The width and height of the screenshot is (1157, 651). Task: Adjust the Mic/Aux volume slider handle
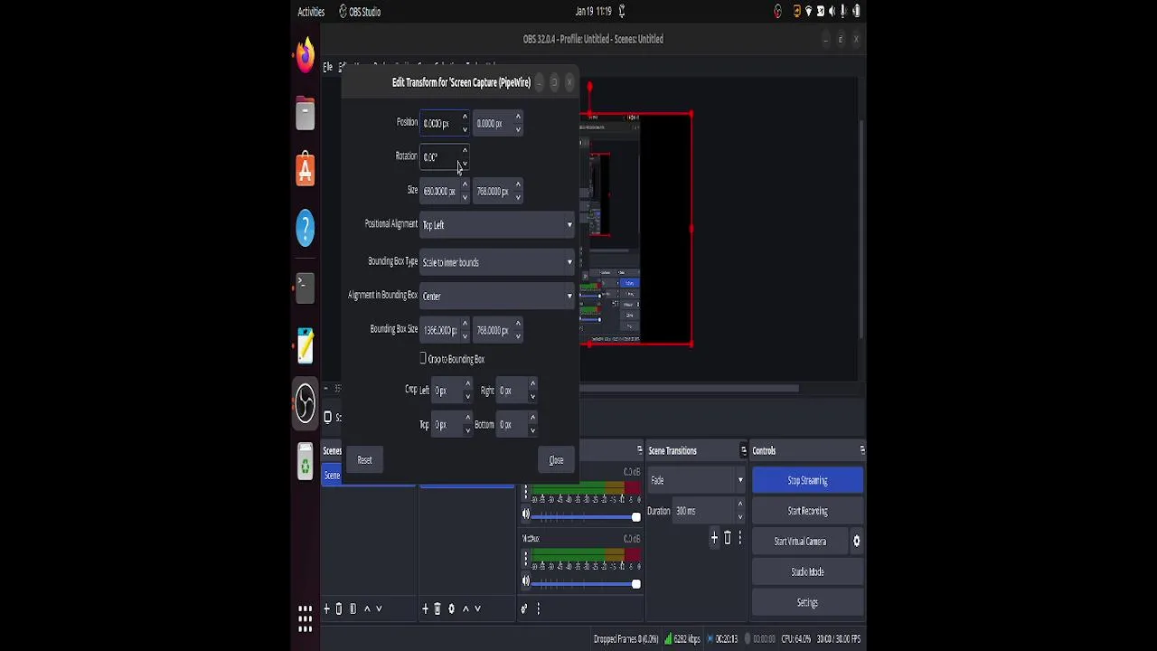(635, 584)
